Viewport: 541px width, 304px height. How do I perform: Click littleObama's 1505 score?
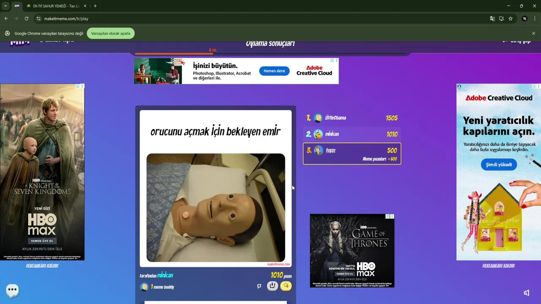click(x=391, y=118)
